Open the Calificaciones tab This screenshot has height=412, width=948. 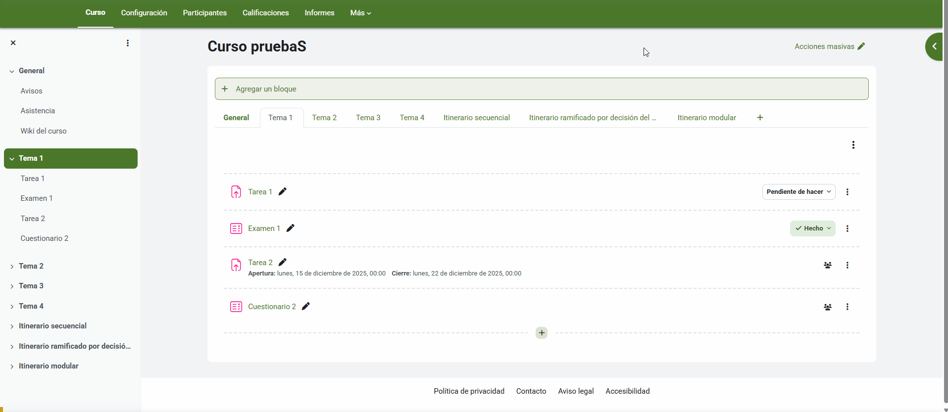(x=266, y=13)
